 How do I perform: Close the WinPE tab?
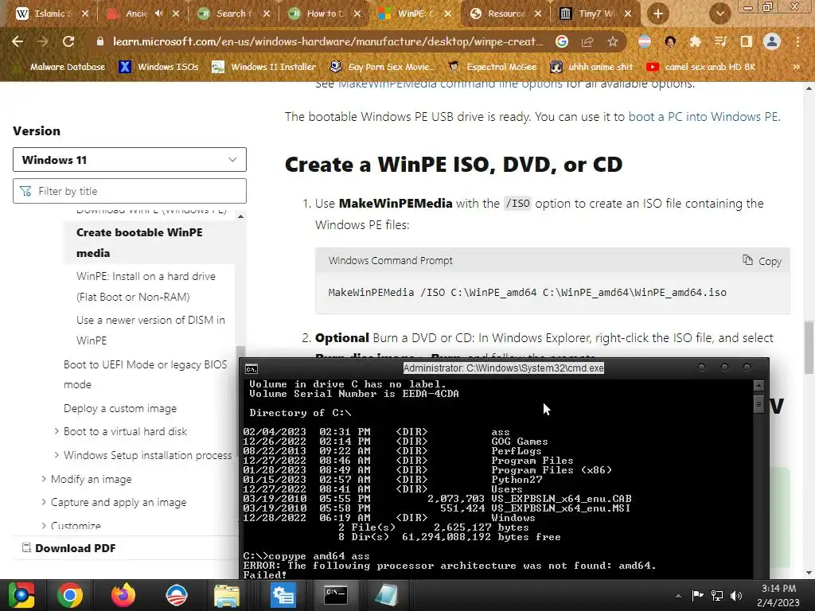point(448,14)
